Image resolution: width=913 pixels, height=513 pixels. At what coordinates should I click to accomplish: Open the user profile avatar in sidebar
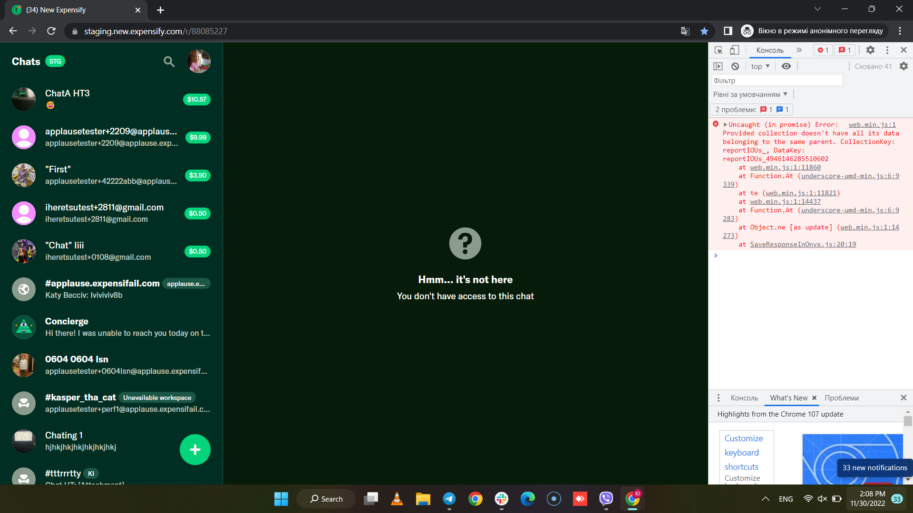tap(199, 61)
